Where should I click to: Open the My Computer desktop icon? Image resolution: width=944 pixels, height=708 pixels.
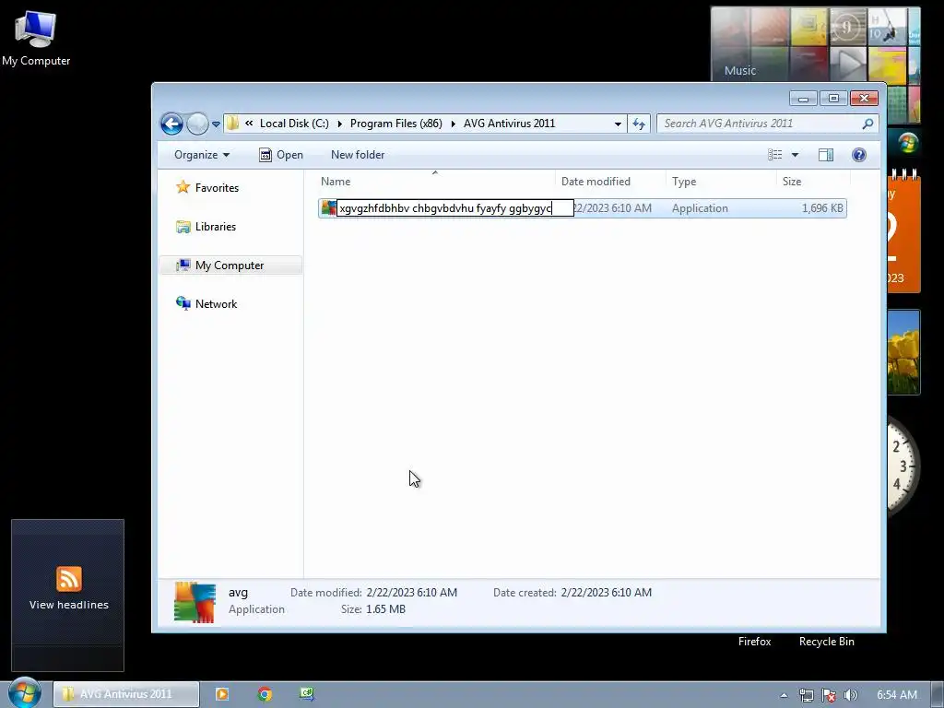click(36, 39)
